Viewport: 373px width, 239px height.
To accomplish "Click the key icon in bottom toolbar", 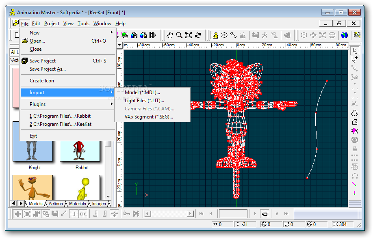I will tap(126, 214).
